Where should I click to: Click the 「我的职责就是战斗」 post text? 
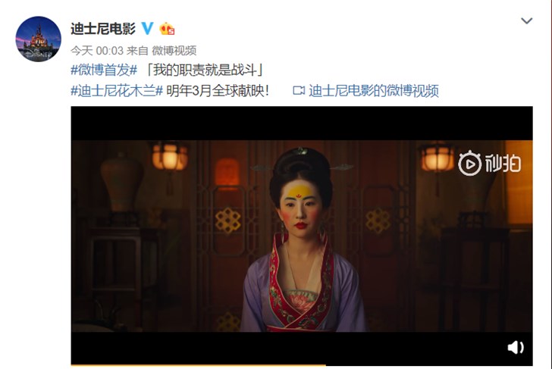click(x=204, y=70)
